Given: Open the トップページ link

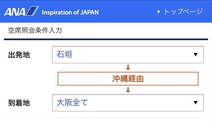Looking at the screenshot, I should click(180, 12).
